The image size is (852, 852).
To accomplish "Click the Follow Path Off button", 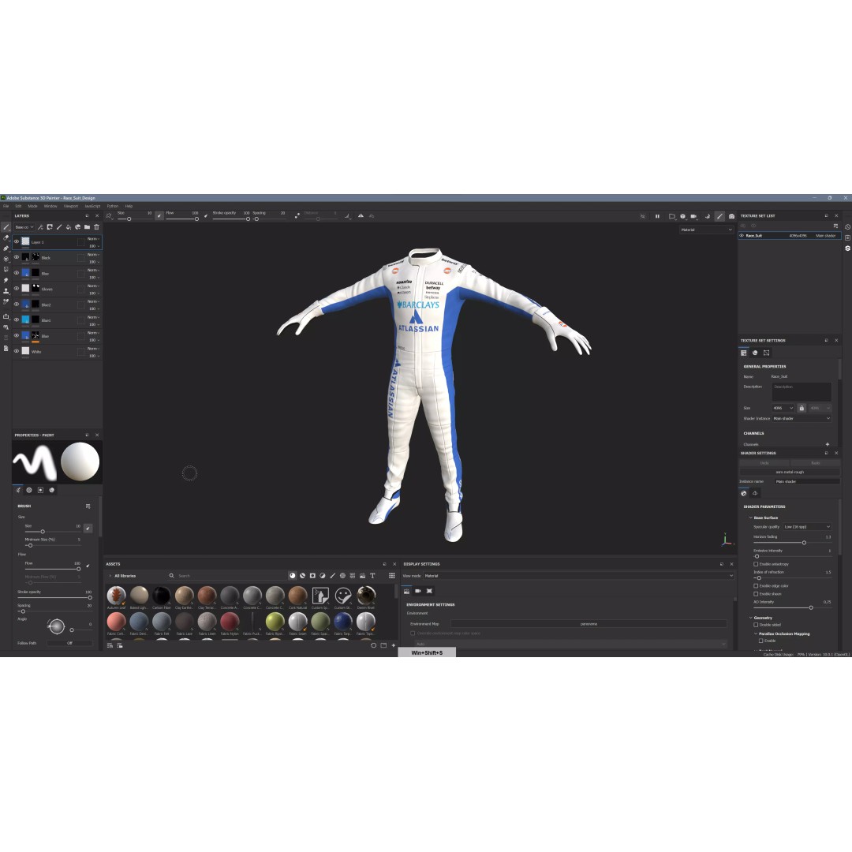I will 69,643.
